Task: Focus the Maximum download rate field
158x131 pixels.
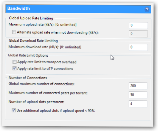Action: coord(138,47)
